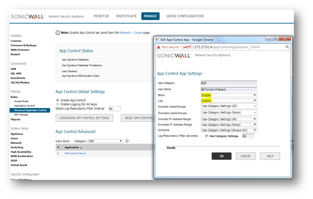Open VPN in sidebar
The image size is (313, 199).
13,69
